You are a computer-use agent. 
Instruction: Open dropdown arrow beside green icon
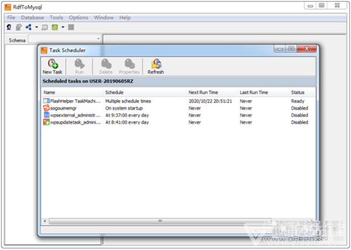point(63,27)
